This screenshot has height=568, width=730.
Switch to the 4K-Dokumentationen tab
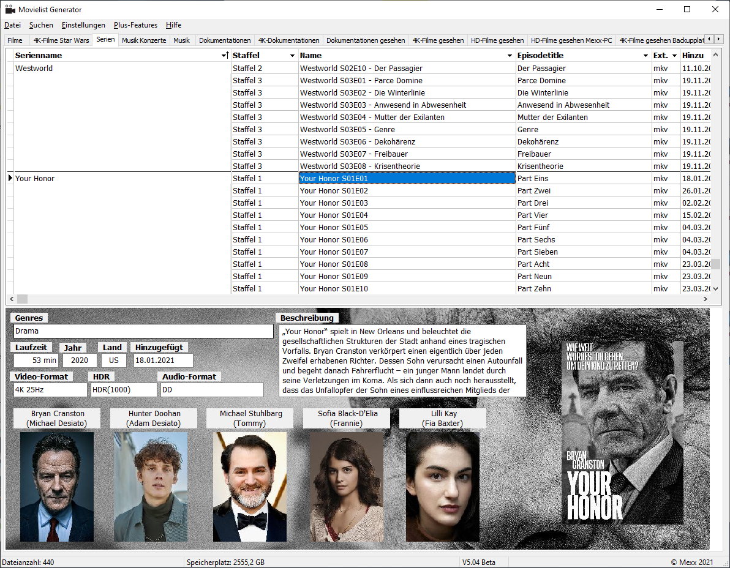pyautogui.click(x=288, y=40)
